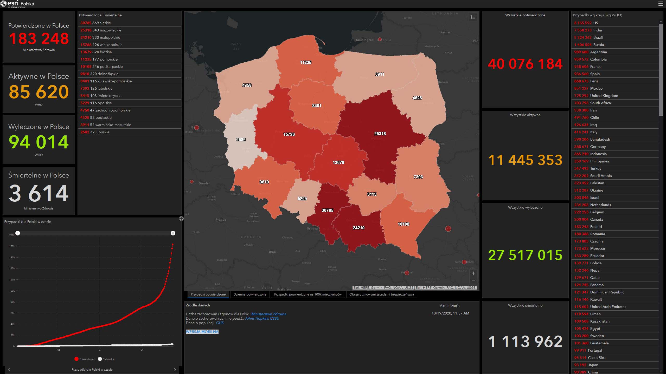Switch to Dzienne potwierdzone tab

click(x=250, y=294)
